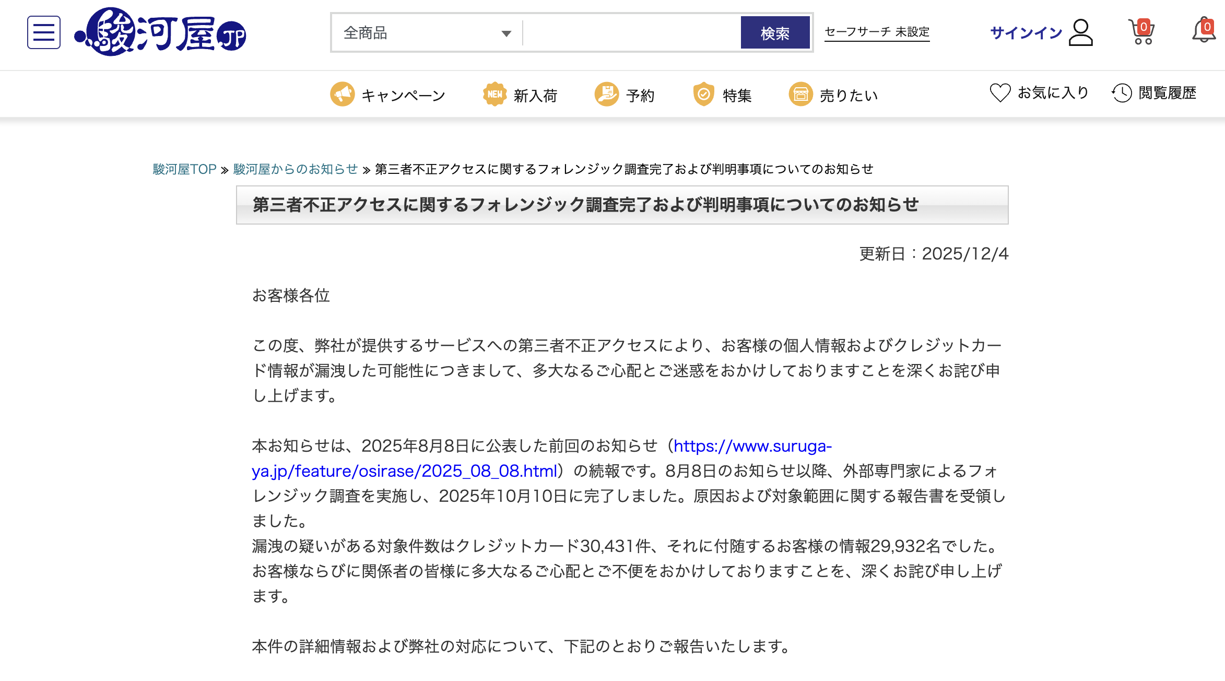Go to 駿河屋TOP breadcrumb link

184,169
